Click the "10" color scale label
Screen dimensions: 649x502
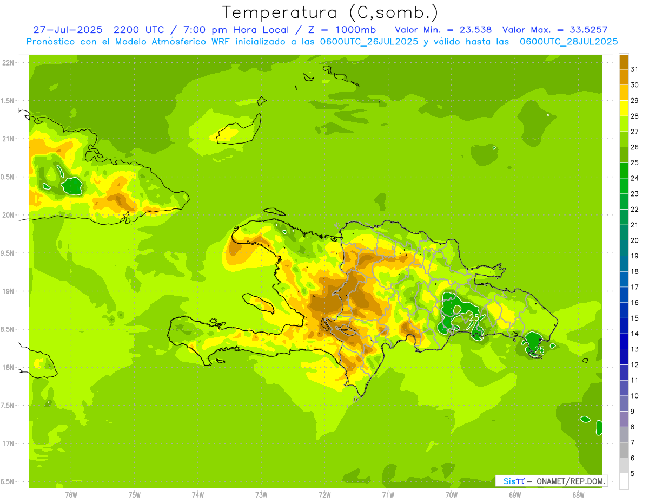coord(634,395)
